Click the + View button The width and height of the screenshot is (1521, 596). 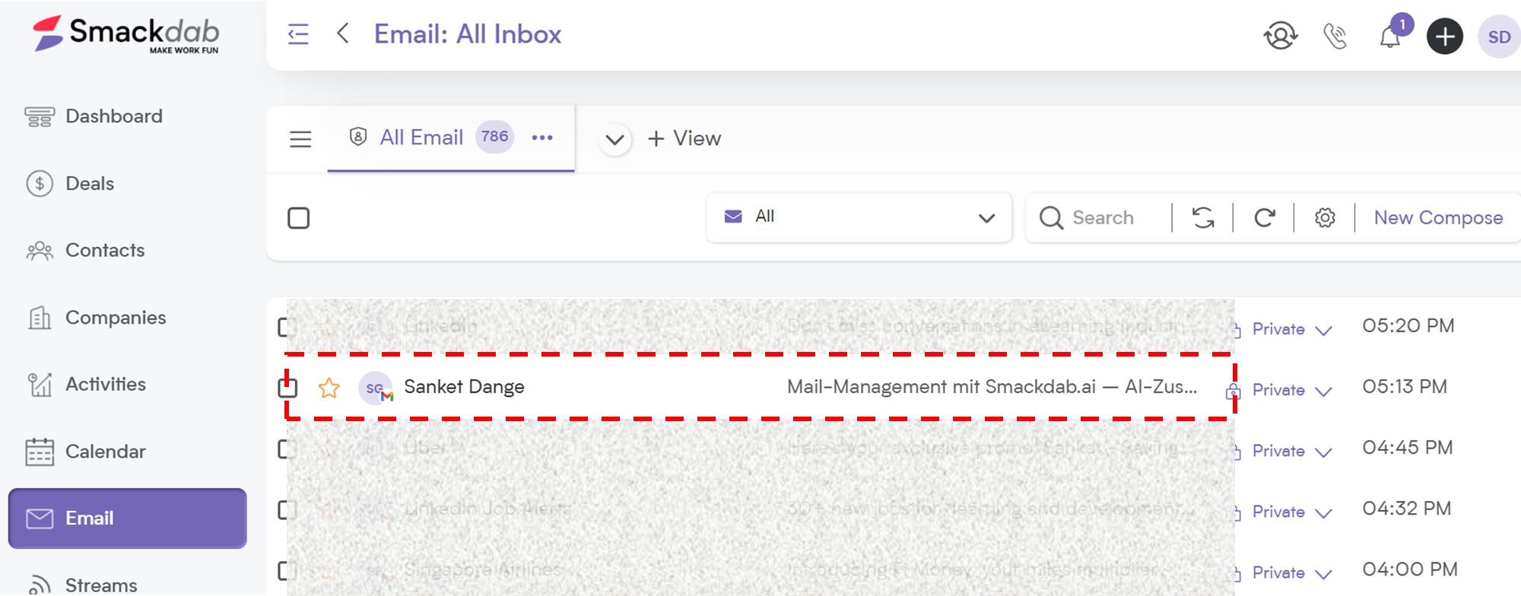pos(684,138)
